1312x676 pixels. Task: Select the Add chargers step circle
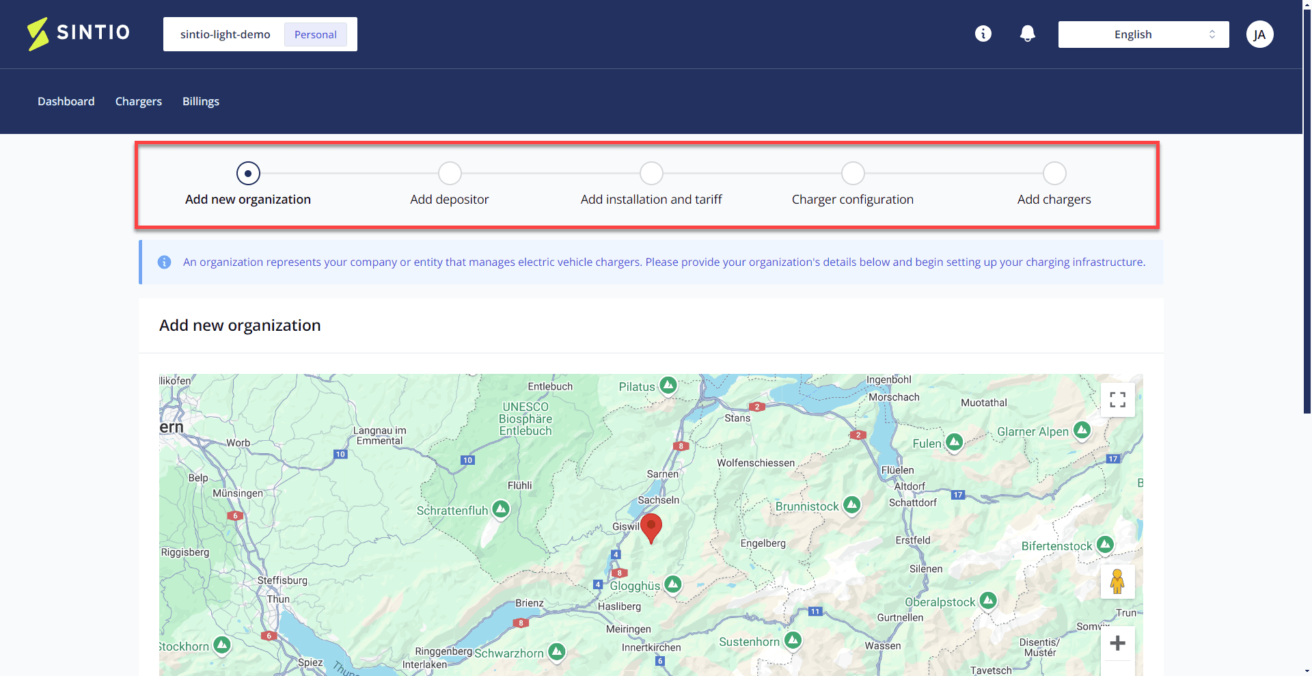point(1054,174)
